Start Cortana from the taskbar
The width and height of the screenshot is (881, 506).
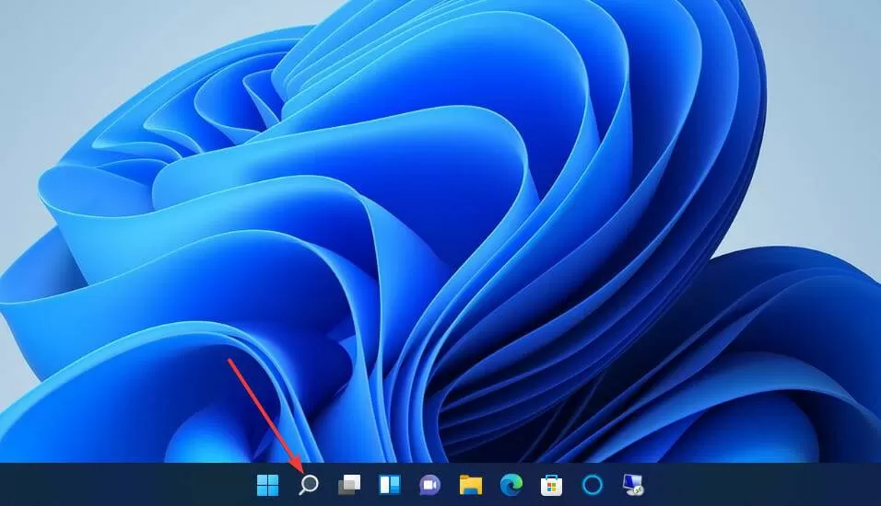click(593, 485)
